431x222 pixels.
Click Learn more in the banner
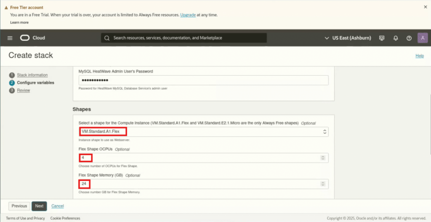click(x=19, y=23)
